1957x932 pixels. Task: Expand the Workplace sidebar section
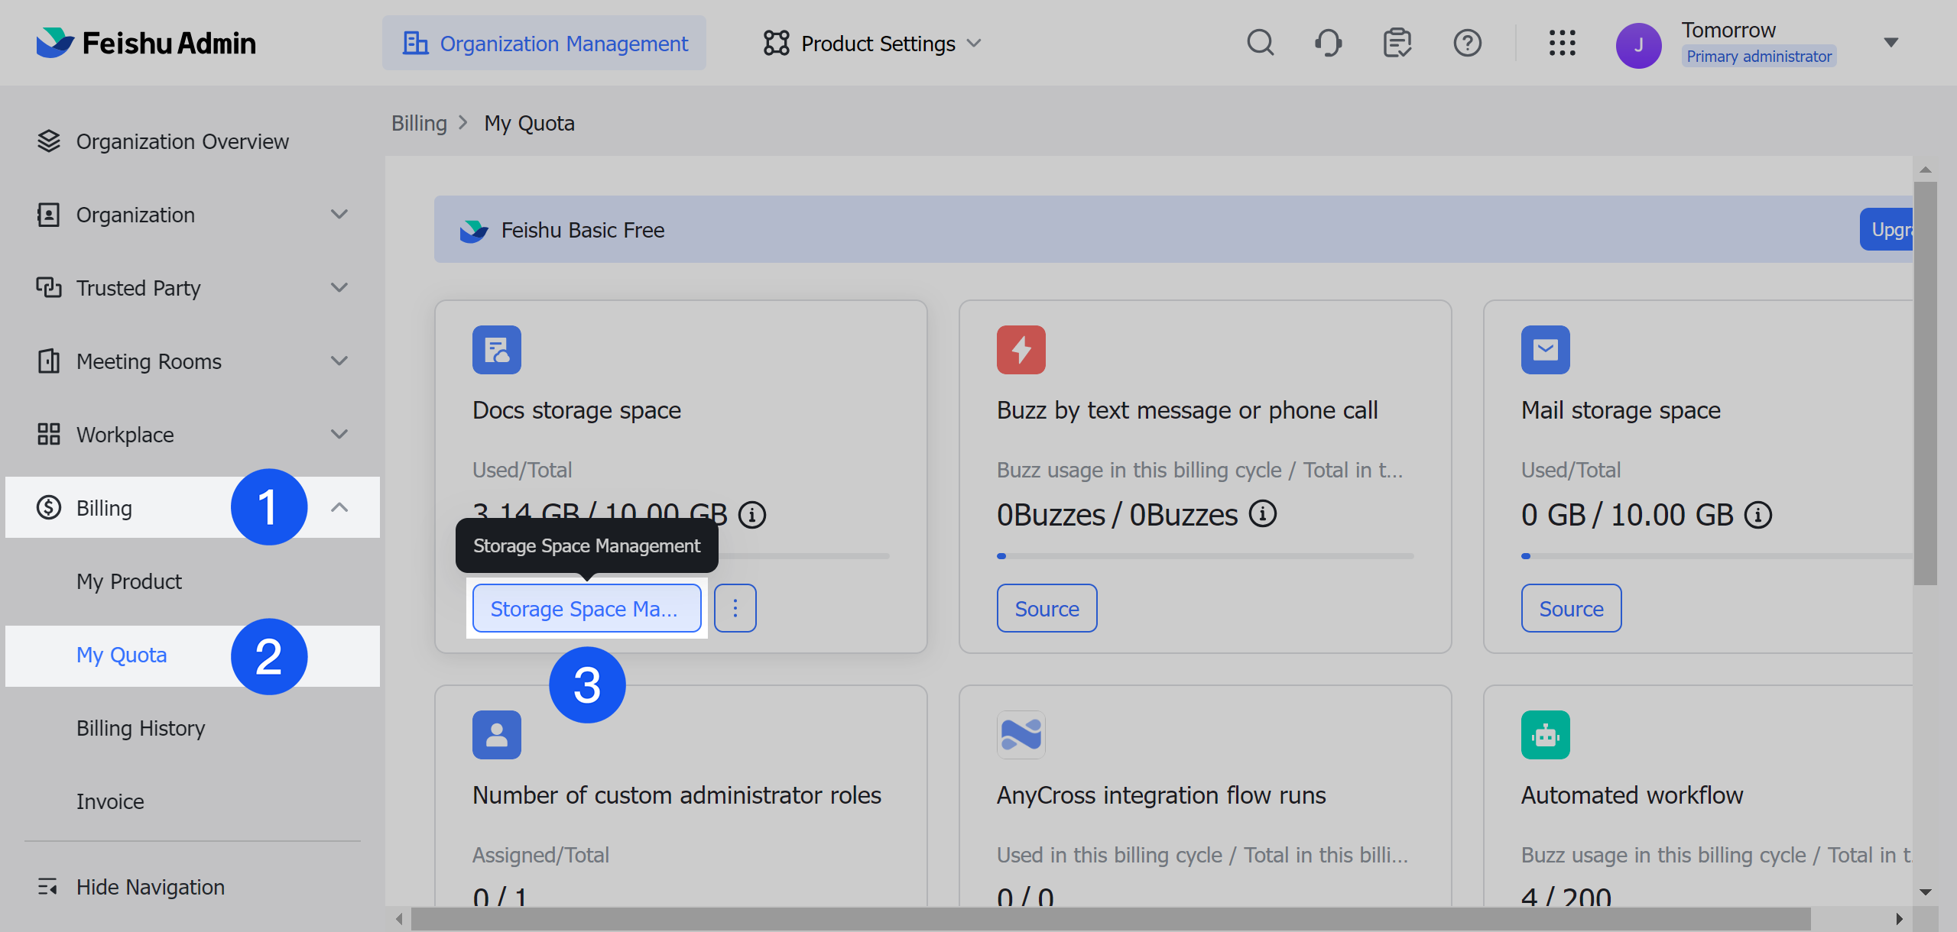click(339, 435)
